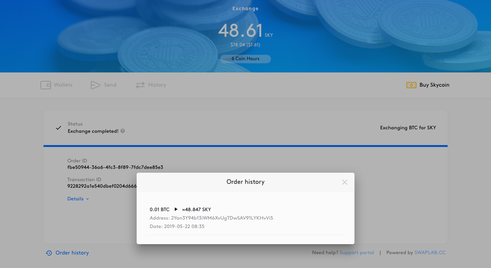Screen dimensions: 491x268
Task: Click the arrow icon between BTC and SKY amounts
Action: tap(176, 209)
